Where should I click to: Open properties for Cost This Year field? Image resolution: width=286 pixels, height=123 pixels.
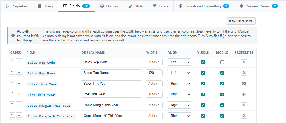(x=244, y=94)
